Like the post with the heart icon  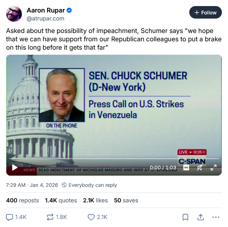pyautogui.click(x=91, y=217)
